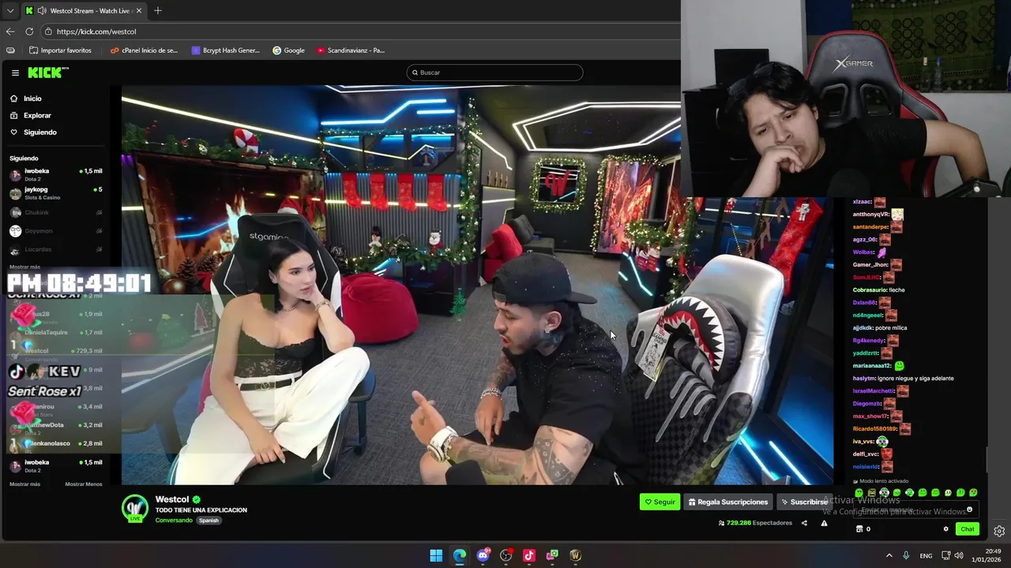Report the stream with the warning icon
The width and height of the screenshot is (1011, 568).
coord(824,523)
